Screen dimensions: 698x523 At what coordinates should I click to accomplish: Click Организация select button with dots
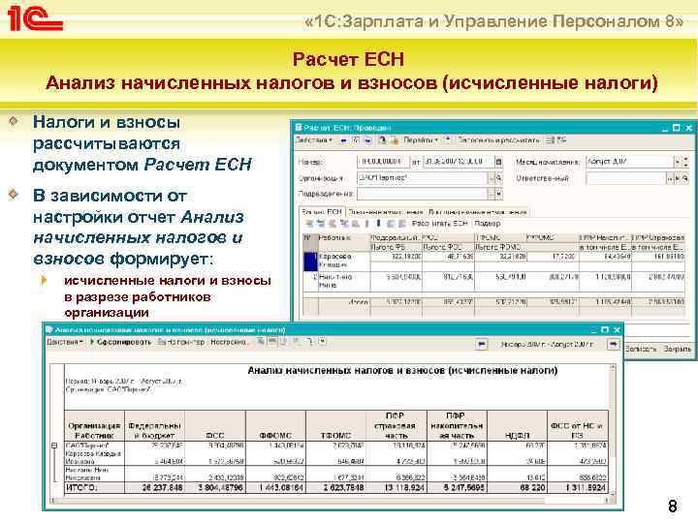tap(491, 178)
